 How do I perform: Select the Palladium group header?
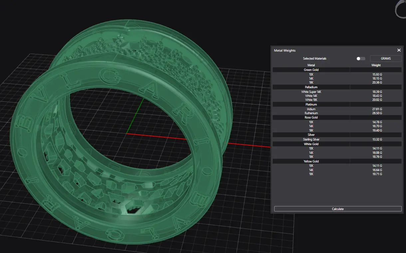tap(311, 87)
